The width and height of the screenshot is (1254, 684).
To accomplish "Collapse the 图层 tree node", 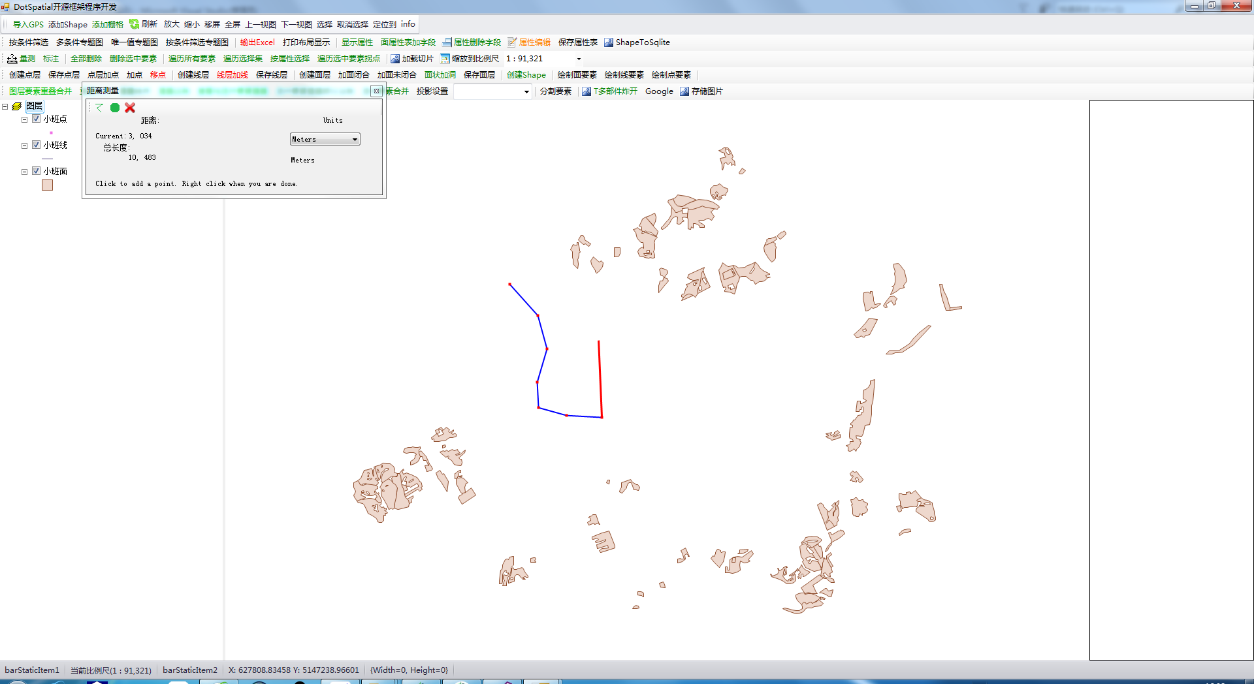I will [5, 106].
